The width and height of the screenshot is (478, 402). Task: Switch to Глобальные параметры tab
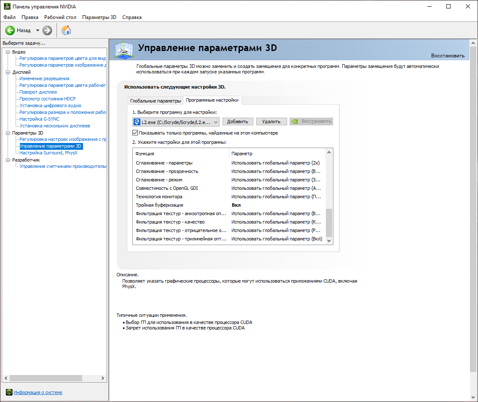(x=155, y=101)
